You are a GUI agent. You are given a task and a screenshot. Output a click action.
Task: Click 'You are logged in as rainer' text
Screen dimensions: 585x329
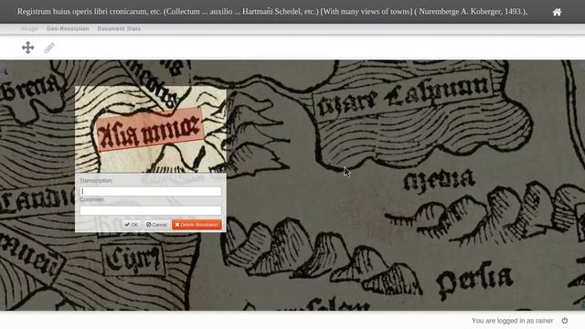[x=512, y=321]
